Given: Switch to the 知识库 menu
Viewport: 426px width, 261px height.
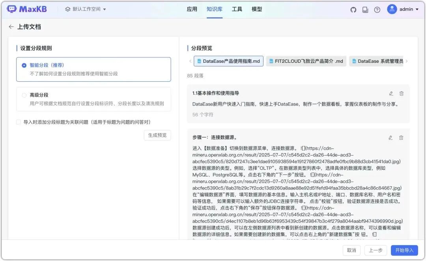Looking at the screenshot, I should pyautogui.click(x=214, y=9).
